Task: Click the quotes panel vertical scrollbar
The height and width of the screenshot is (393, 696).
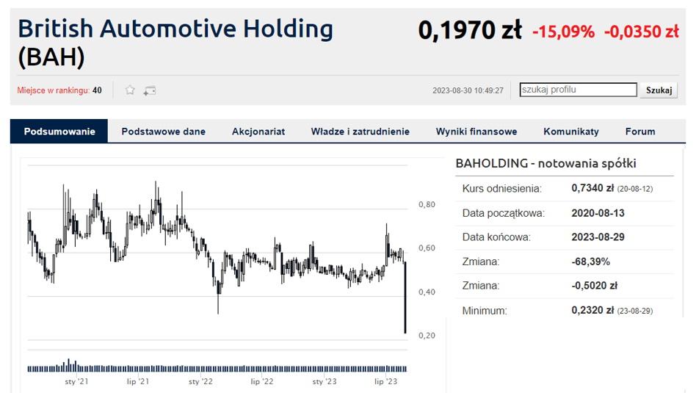Action: [x=684, y=233]
